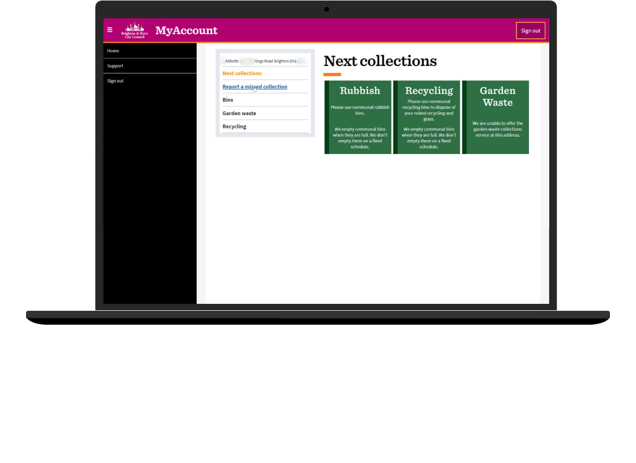Image resolution: width=636 pixels, height=463 pixels.
Task: Click the MyAccount header title
Action: 186,31
